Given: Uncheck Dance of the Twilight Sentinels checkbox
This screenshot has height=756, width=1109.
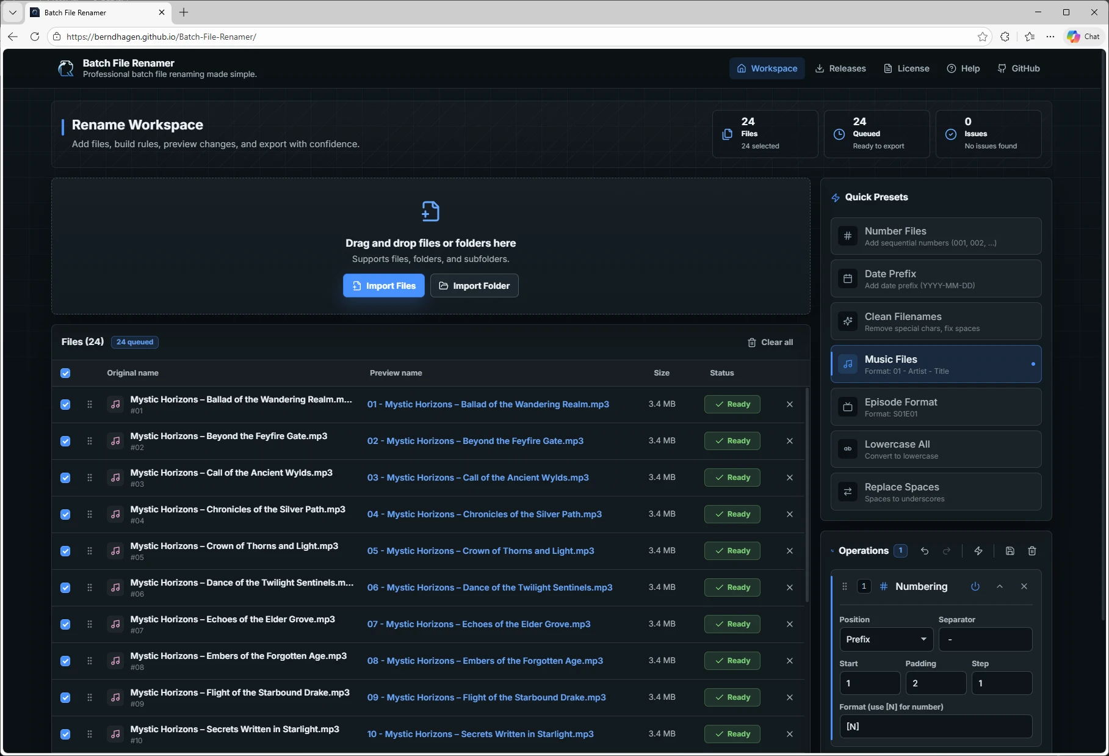Looking at the screenshot, I should pyautogui.click(x=65, y=587).
